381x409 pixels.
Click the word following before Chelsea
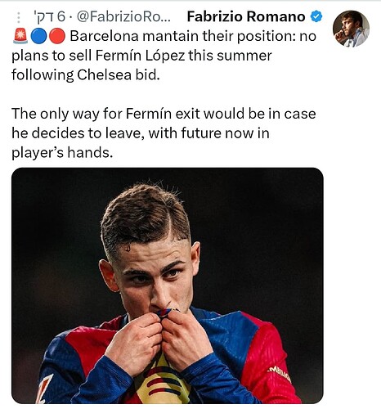[x=43, y=75]
